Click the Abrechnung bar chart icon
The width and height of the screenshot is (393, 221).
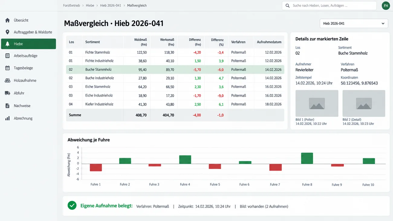(x=8, y=118)
